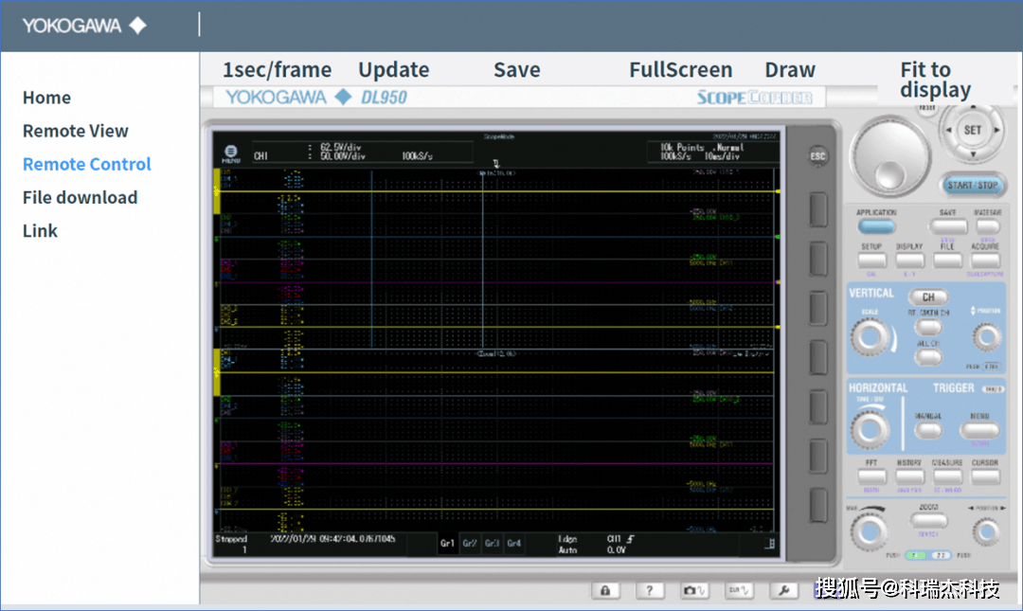
Task: Click the vertical SCALE knob
Action: (870, 336)
